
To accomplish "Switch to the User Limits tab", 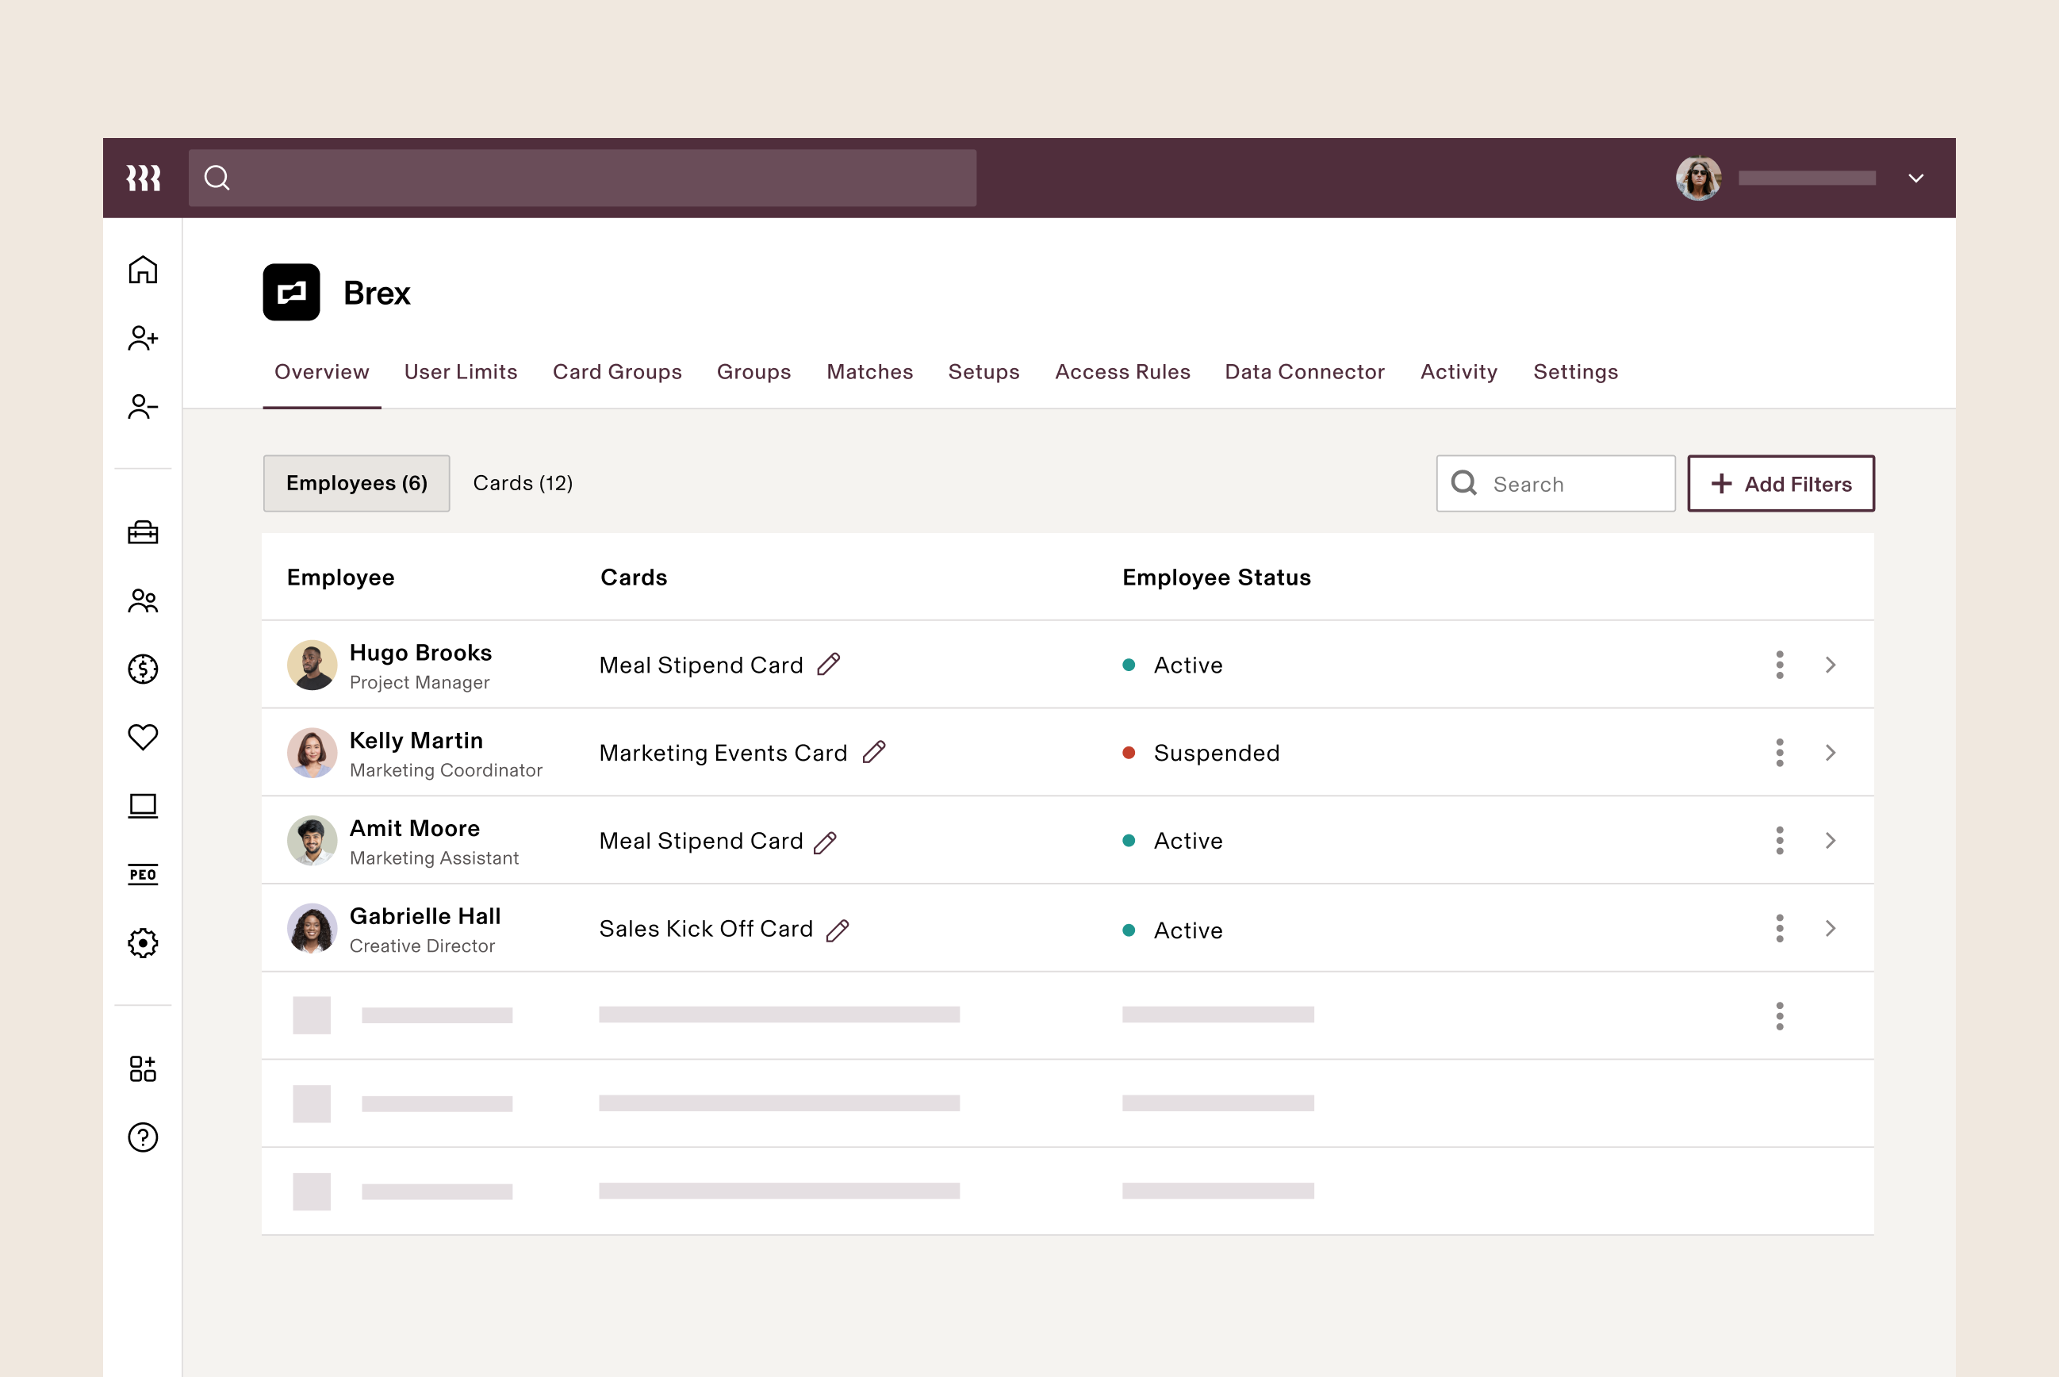I will pos(460,371).
